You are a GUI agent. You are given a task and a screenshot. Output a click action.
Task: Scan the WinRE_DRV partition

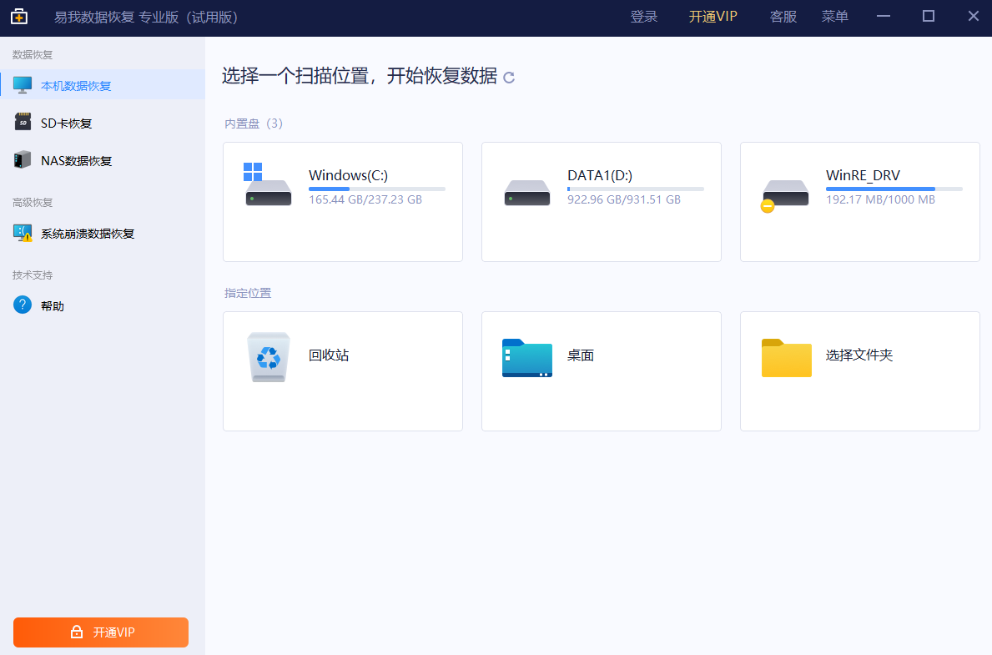tap(859, 201)
